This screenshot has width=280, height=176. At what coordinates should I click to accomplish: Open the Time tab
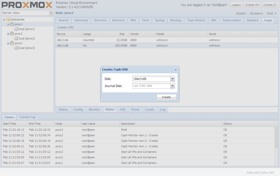[x=145, y=21]
